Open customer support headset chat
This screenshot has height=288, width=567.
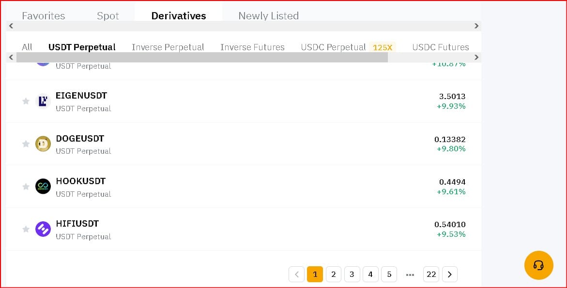coord(539,265)
